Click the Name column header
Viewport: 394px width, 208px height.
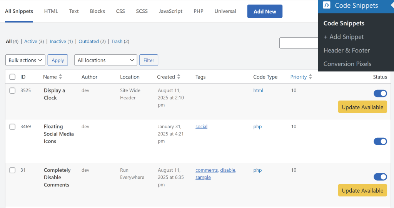(50, 77)
